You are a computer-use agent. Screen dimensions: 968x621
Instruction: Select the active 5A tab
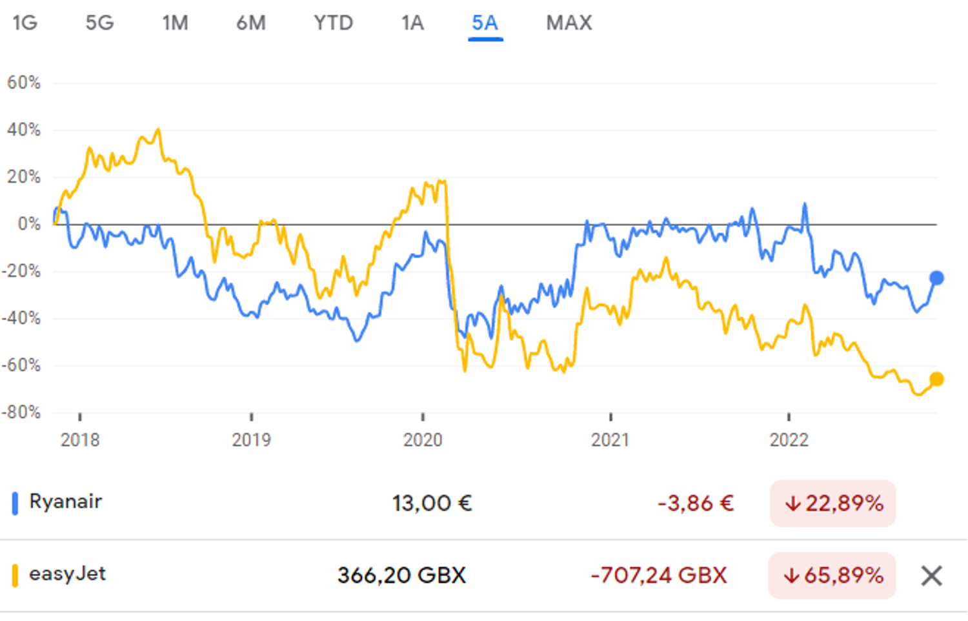click(x=485, y=23)
